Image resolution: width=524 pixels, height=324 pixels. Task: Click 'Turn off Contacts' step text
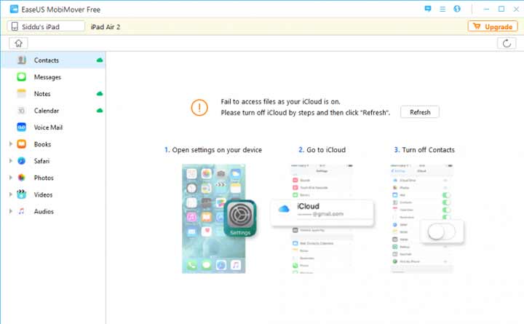click(x=428, y=150)
